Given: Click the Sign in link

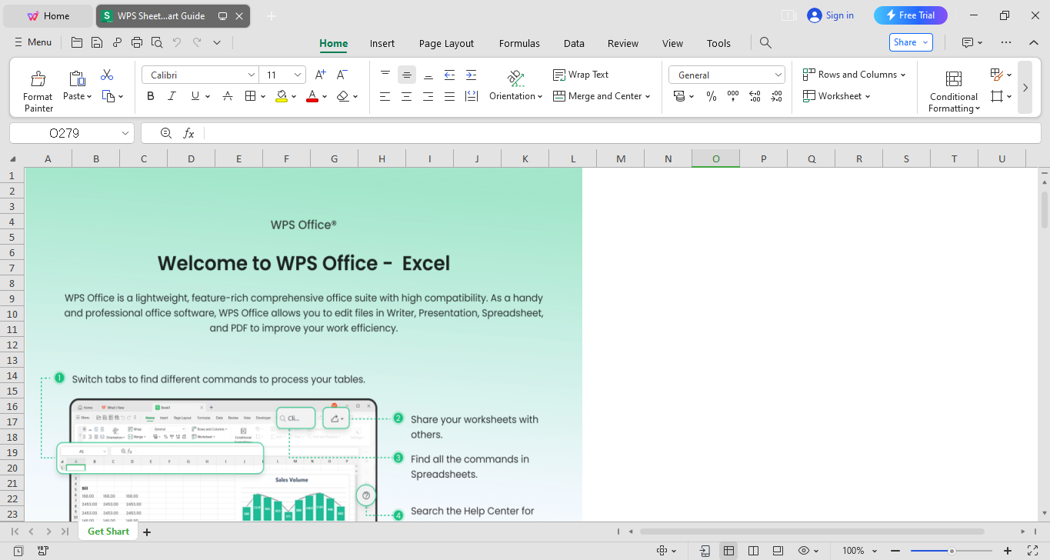Looking at the screenshot, I should click(831, 15).
